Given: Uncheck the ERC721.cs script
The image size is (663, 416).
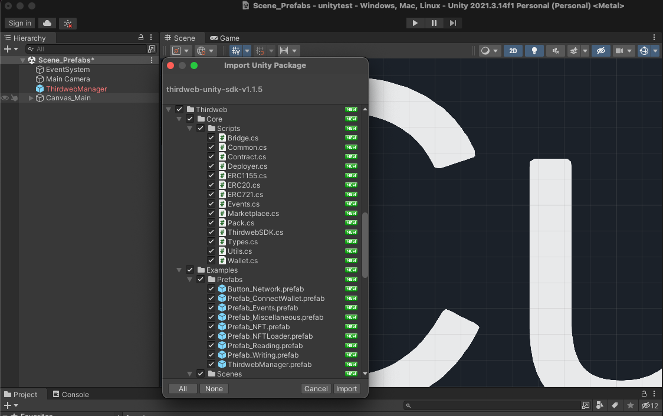Looking at the screenshot, I should (x=211, y=194).
